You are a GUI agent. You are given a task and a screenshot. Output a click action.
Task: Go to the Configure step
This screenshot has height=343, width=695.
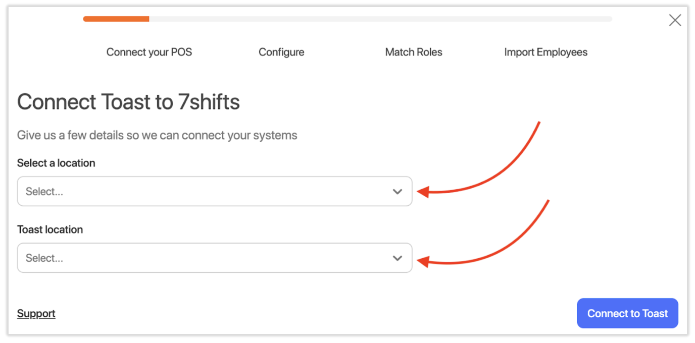281,52
